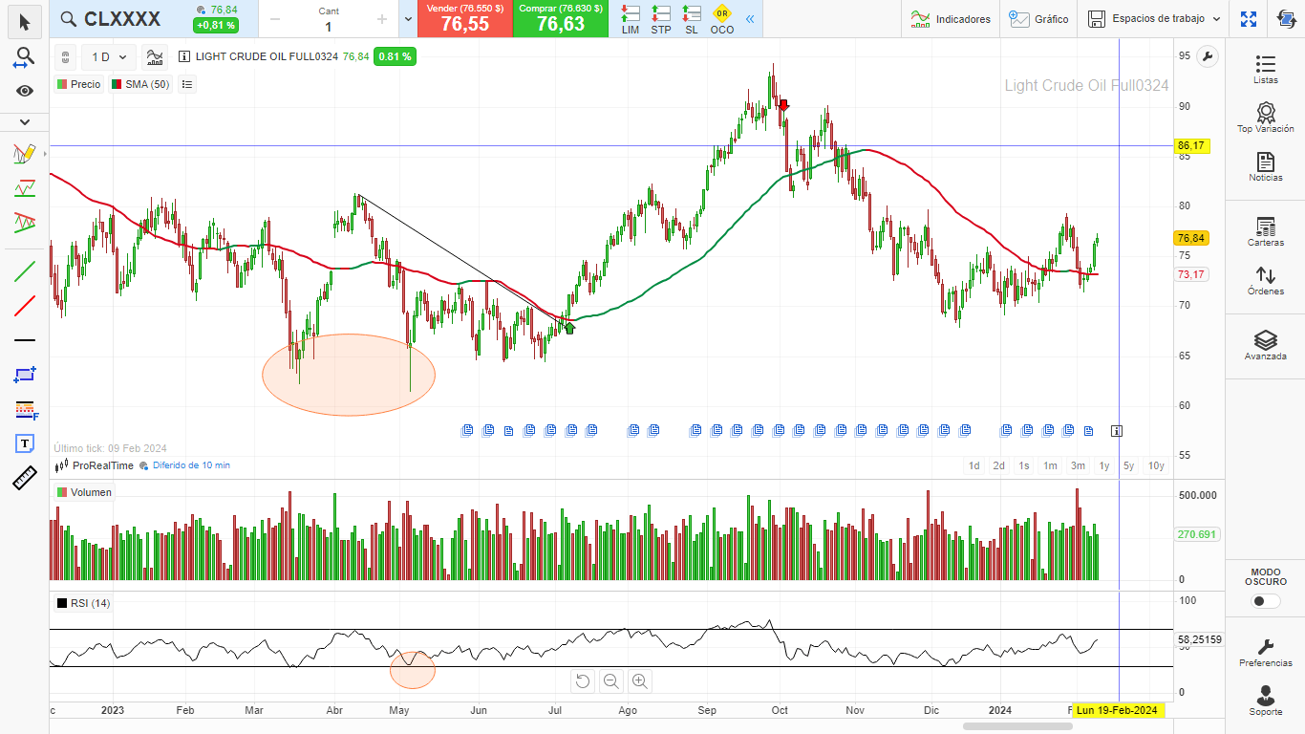Click the Comprar 76,63 buy button
The height and width of the screenshot is (734, 1305).
561,19
